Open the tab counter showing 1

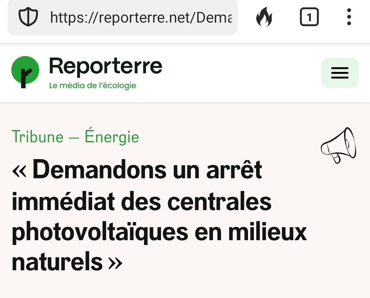[309, 17]
